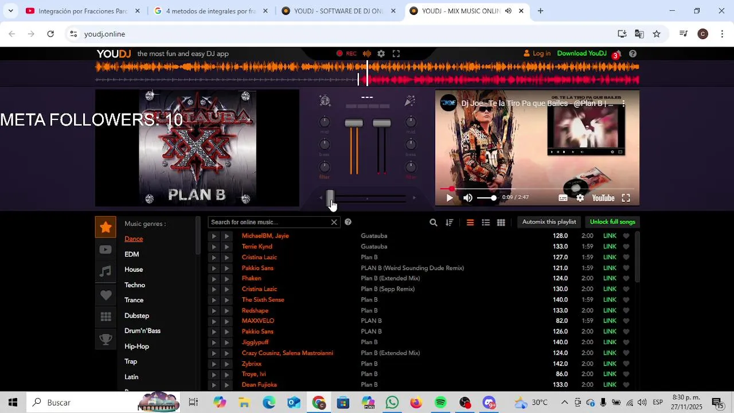The height and width of the screenshot is (413, 734).
Task: Click the crossfader handle
Action: click(x=330, y=198)
